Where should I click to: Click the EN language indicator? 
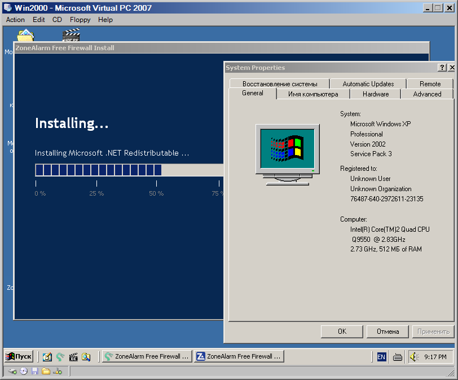point(381,357)
